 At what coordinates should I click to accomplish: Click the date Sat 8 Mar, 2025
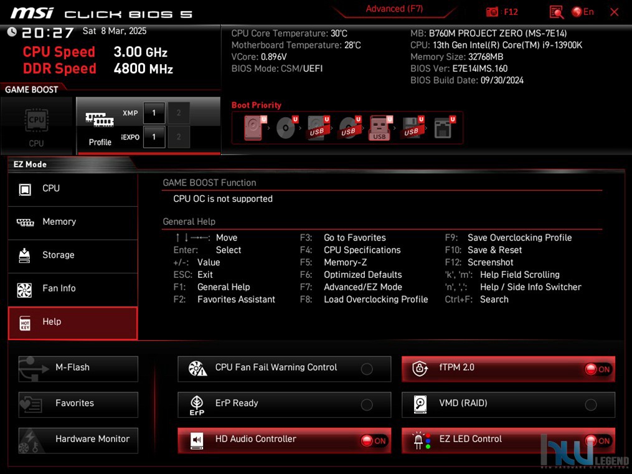(115, 31)
